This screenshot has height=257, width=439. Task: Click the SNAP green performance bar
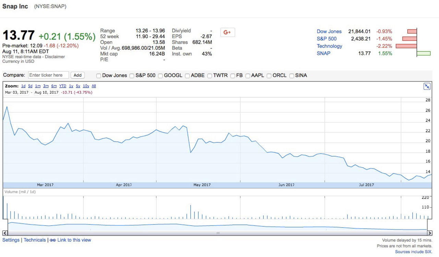pyautogui.click(x=424, y=53)
